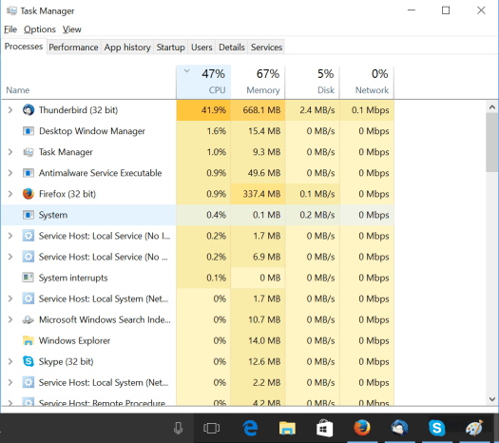Click the Antimalware Service Executable icon
This screenshot has height=443, width=499.
pos(29,173)
